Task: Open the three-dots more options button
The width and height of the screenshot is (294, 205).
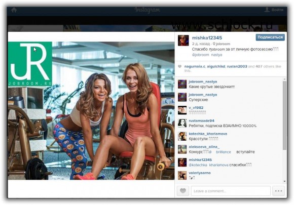Action: point(278,191)
